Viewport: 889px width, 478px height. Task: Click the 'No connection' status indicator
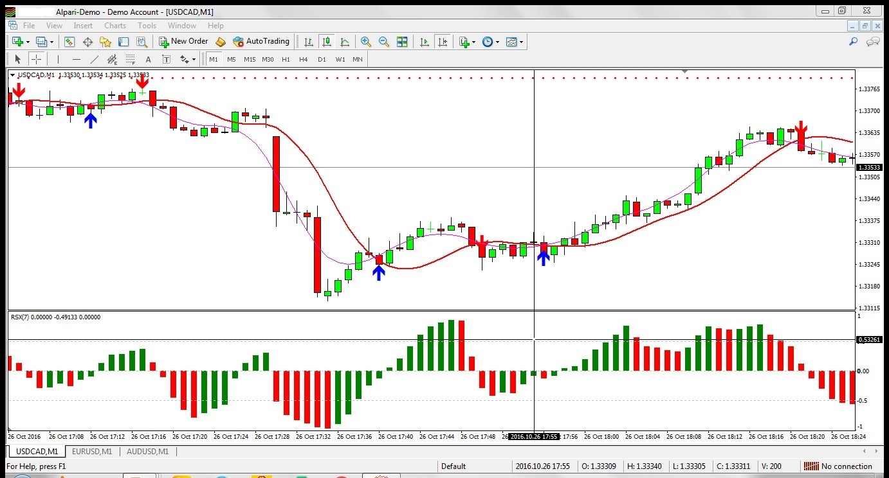(x=838, y=466)
